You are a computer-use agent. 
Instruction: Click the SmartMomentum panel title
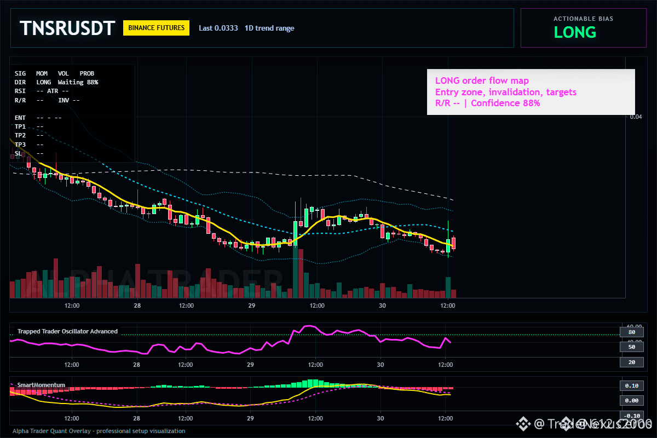coord(41,385)
